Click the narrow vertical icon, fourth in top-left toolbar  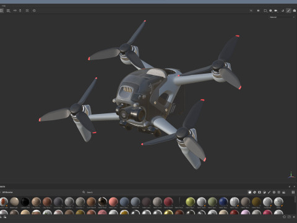pos(20,11)
